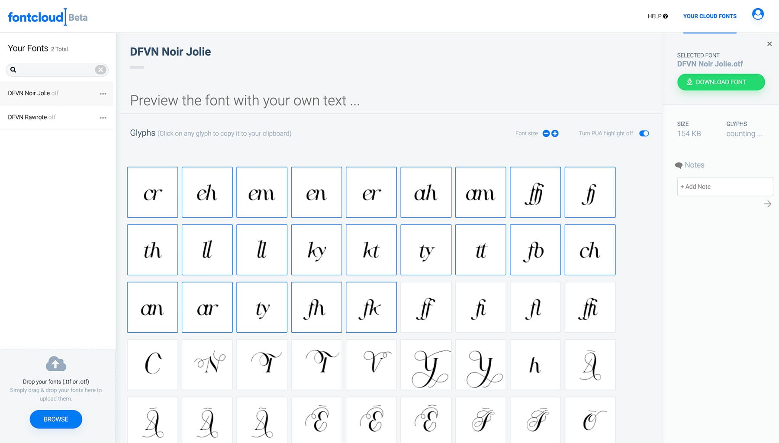The height and width of the screenshot is (443, 779).
Task: Copy the 'ffj' ligature glyph
Action: [x=535, y=192]
